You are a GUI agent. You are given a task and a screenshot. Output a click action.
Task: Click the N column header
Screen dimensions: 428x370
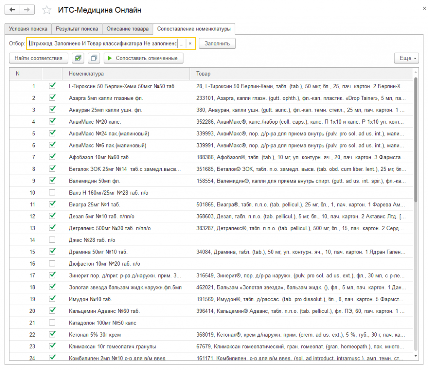[x=25, y=73]
